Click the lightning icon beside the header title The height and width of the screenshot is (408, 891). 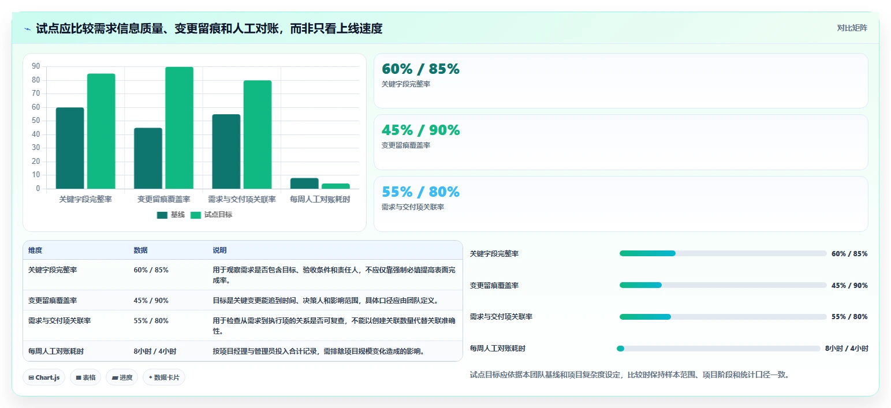click(x=28, y=29)
